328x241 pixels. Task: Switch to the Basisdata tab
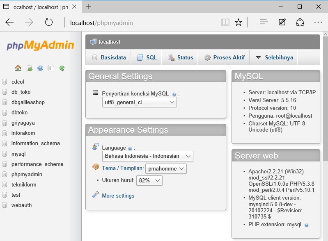click(x=109, y=57)
